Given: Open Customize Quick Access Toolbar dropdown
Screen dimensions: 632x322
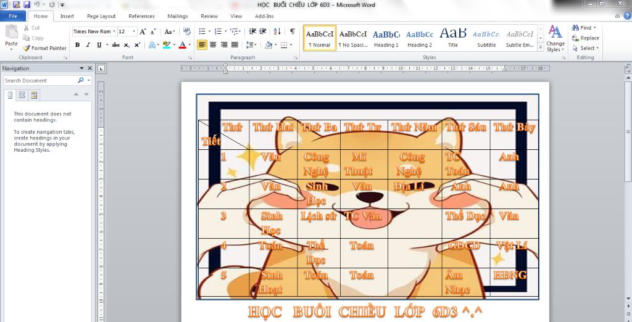Looking at the screenshot, I should pyautogui.click(x=62, y=5).
